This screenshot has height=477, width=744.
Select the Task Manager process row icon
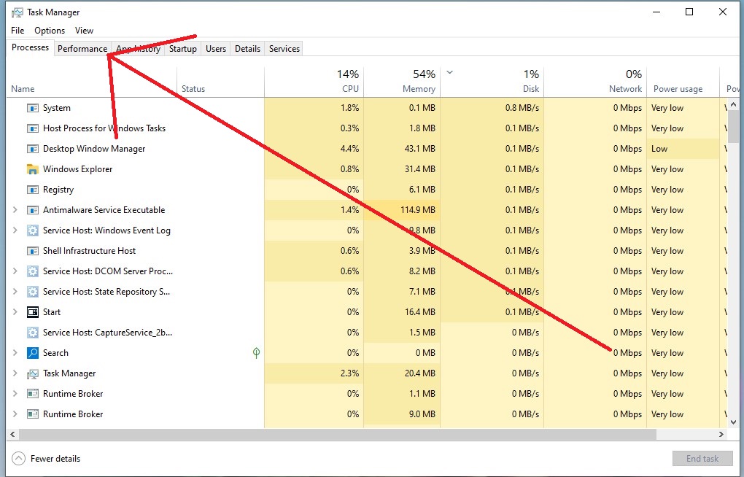32,373
